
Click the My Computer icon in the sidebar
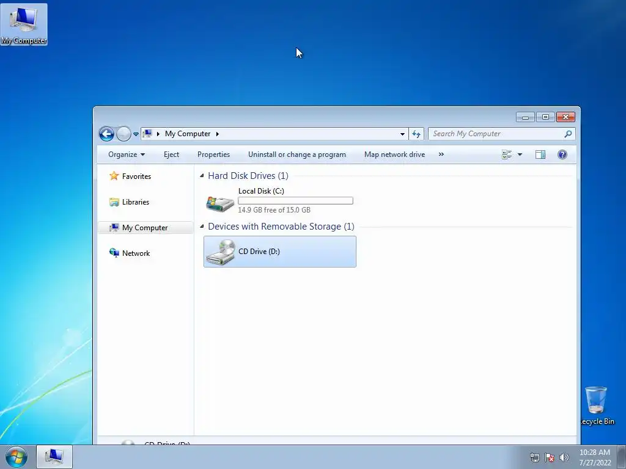click(114, 227)
